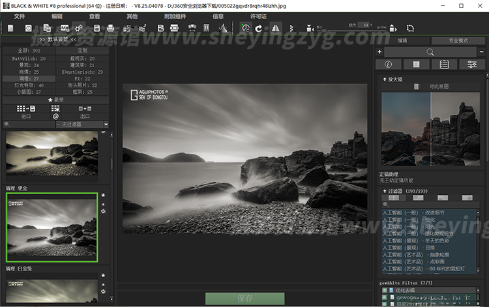Select the 镀金 preset thumbnail with green border
This screenshot has width=489, height=307.
coord(52,227)
